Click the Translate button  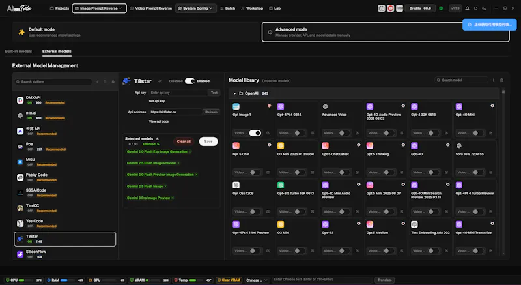385,280
